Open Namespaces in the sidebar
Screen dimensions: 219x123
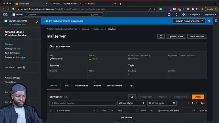[x=11, y=49]
